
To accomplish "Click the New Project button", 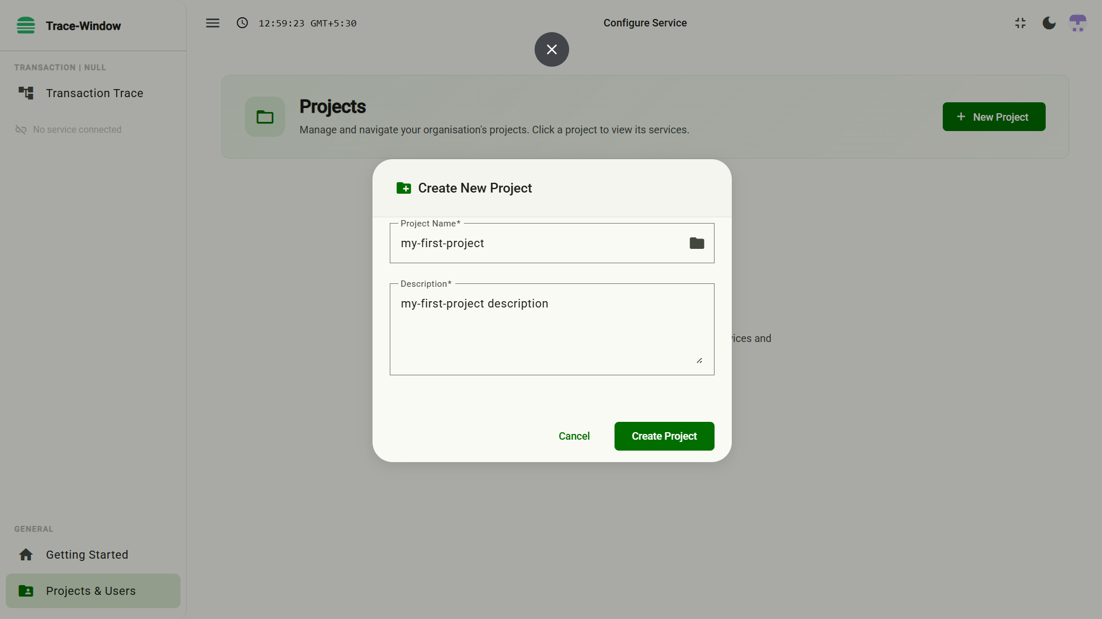I will click(x=994, y=117).
